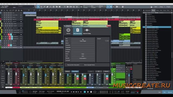This screenshot has height=97, width=173.
Task: Open the Files browser tab
Action: point(161,10)
